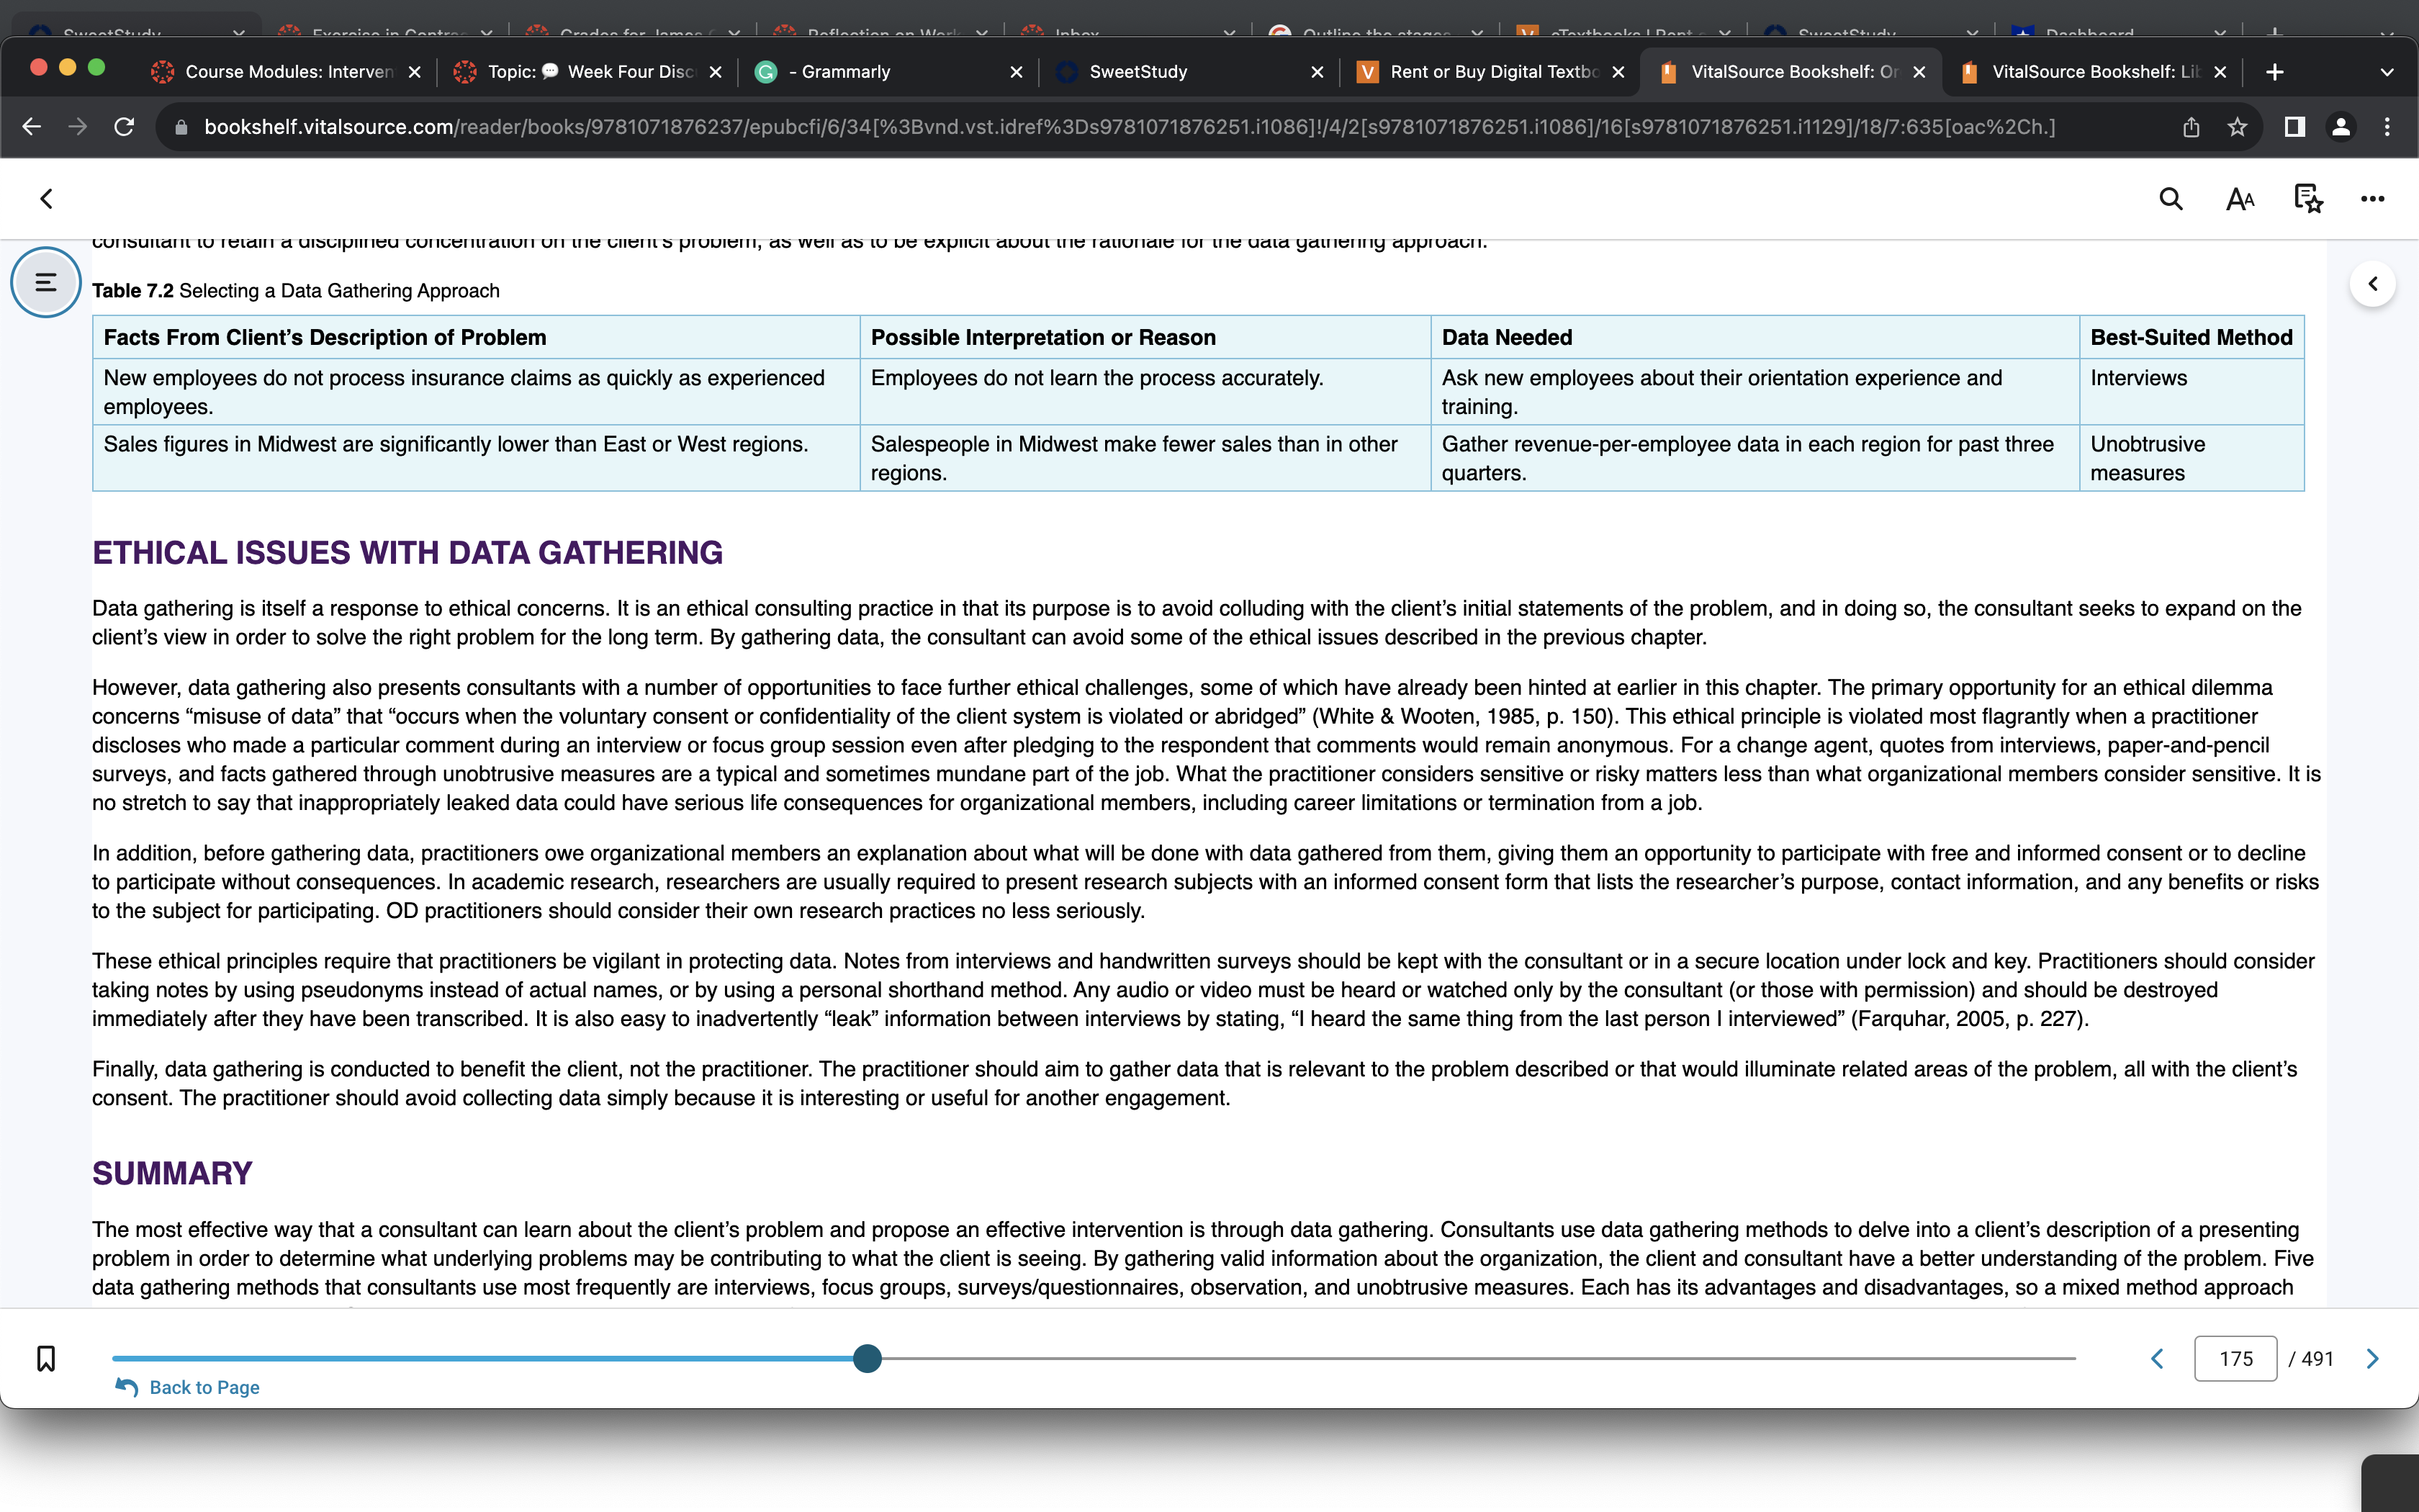This screenshot has height=1512, width=2419.
Task: Bookmark this page with the star icon
Action: (x=2237, y=127)
